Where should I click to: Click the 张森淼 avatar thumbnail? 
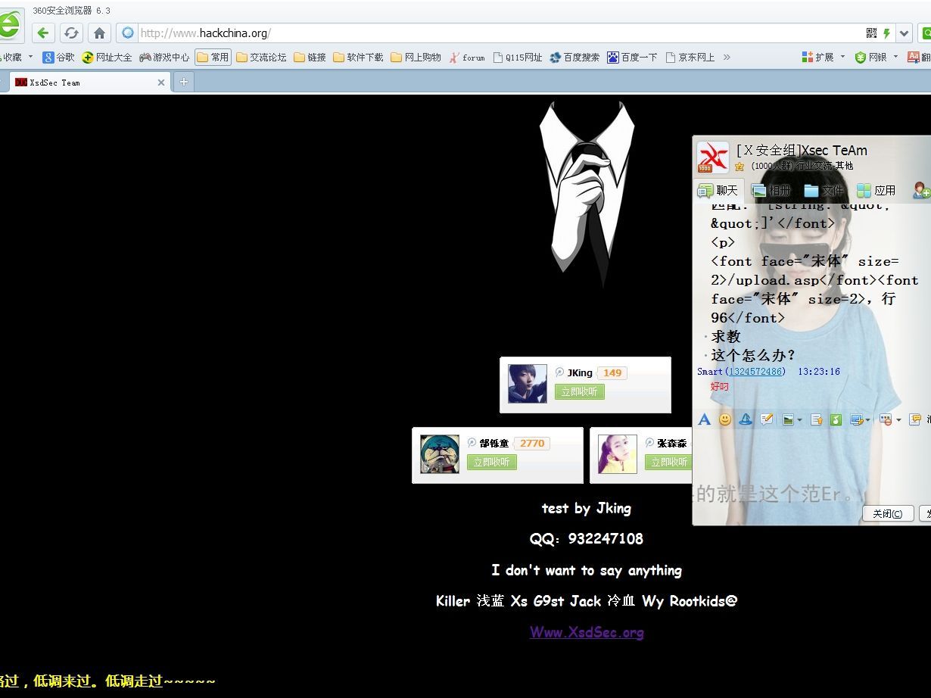(618, 454)
